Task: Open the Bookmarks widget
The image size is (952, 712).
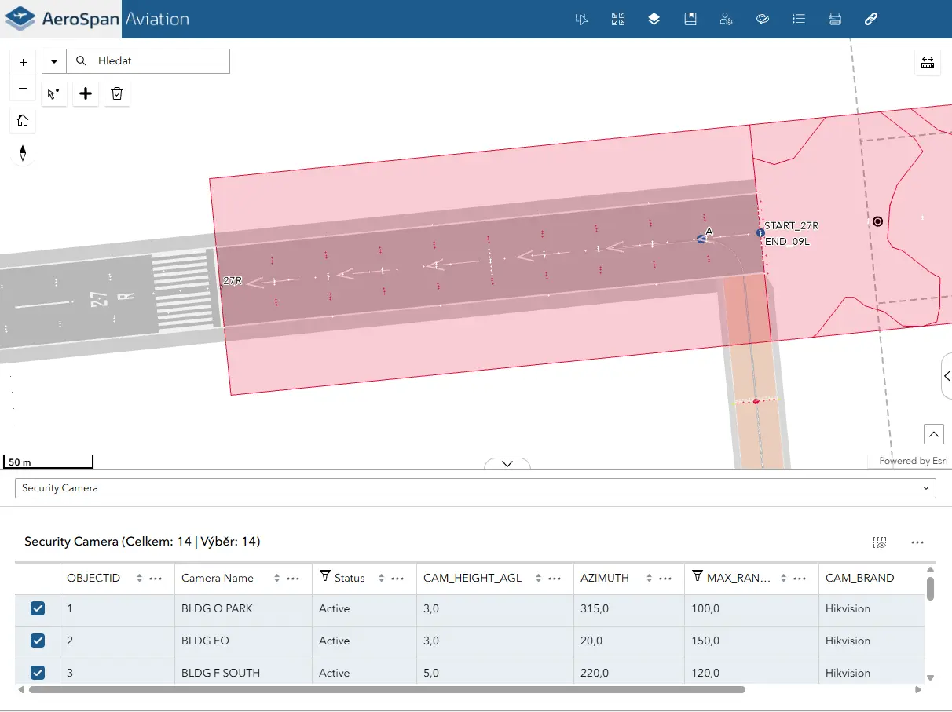Action: [690, 19]
